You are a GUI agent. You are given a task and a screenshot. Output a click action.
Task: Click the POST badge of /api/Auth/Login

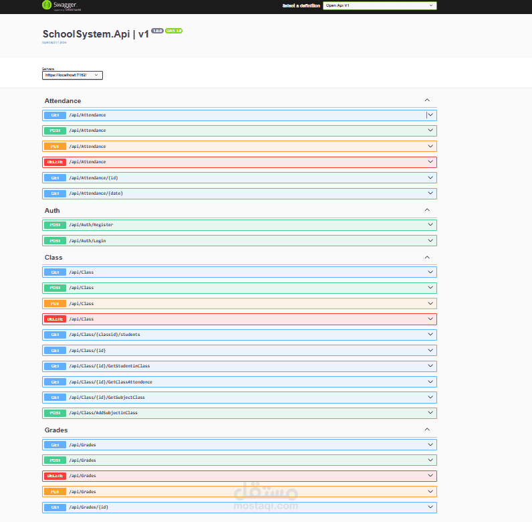tap(55, 241)
